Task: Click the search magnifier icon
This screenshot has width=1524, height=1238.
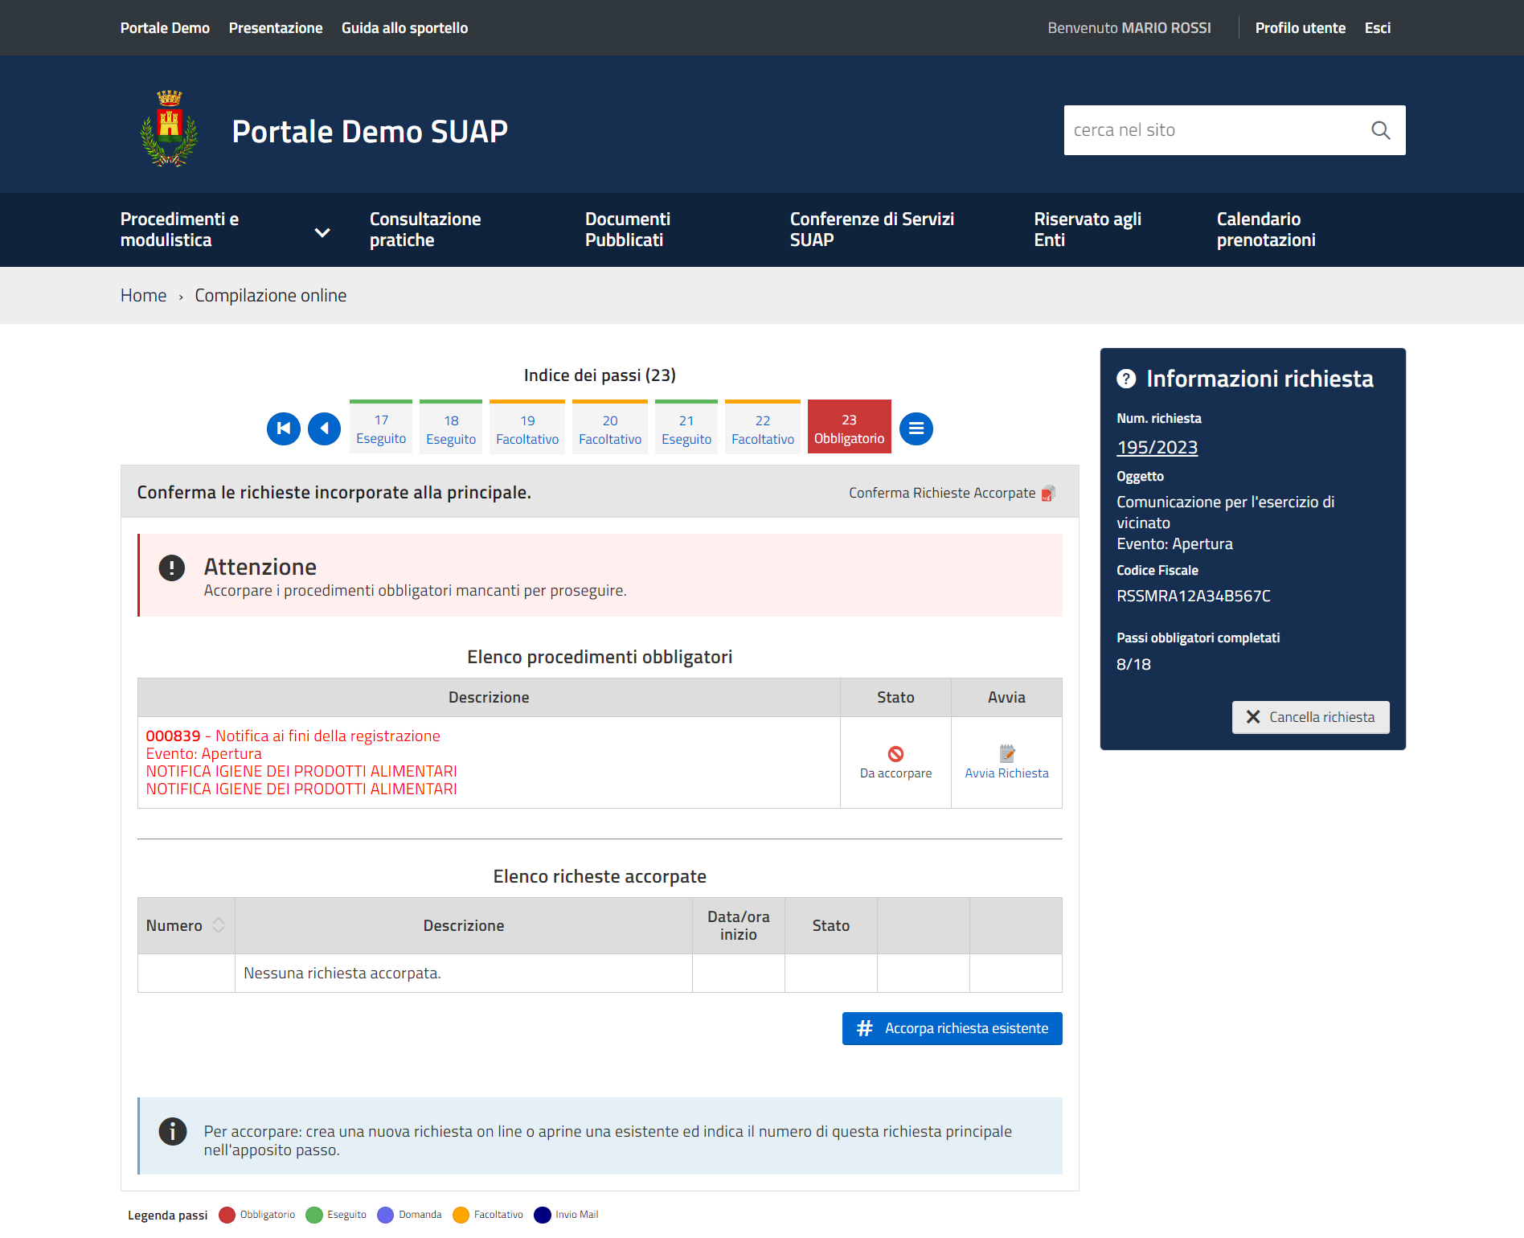Action: 1380,130
